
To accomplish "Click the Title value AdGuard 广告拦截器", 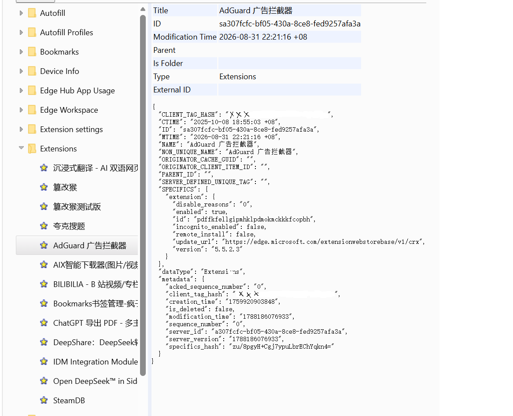I will [256, 11].
